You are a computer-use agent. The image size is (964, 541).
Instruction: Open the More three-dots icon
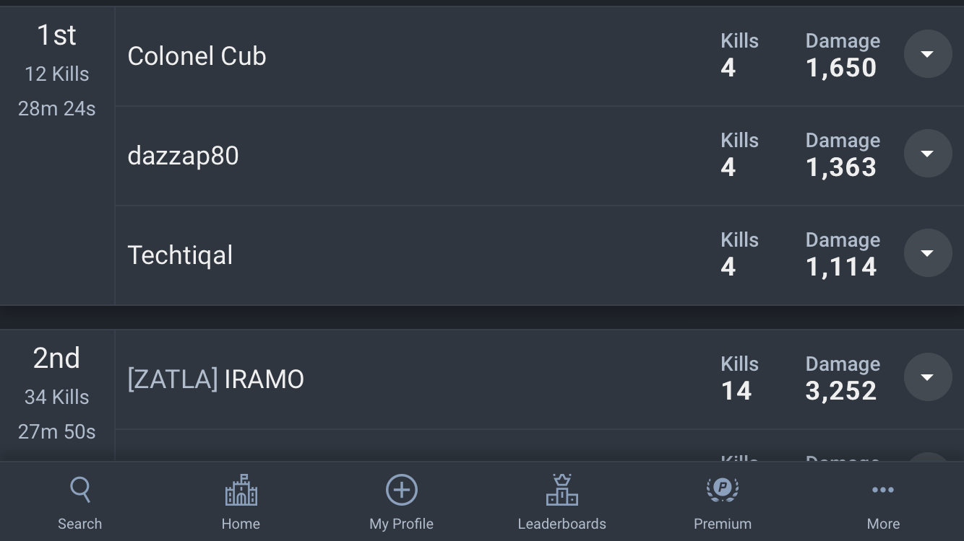[883, 490]
